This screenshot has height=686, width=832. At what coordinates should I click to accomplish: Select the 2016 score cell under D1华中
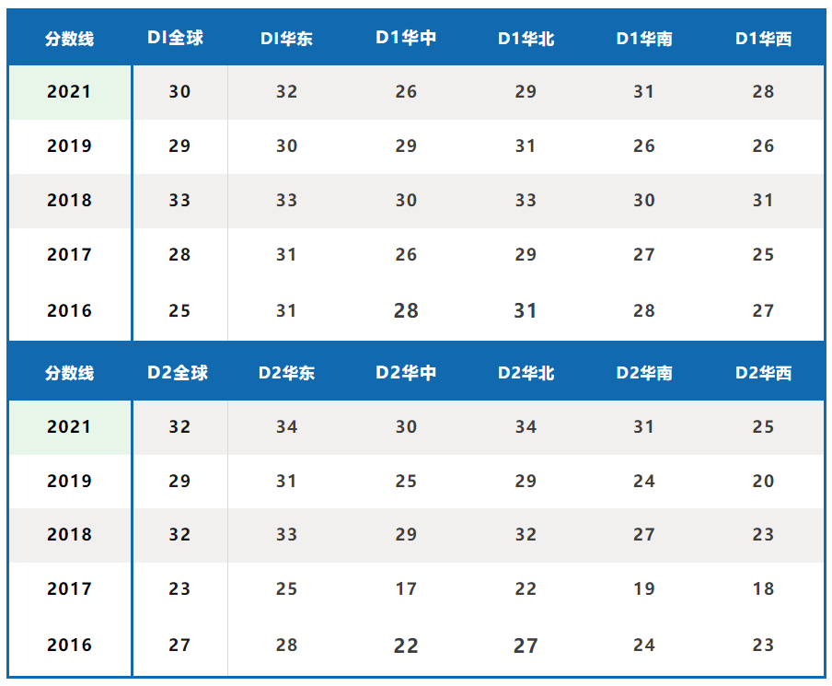[406, 310]
